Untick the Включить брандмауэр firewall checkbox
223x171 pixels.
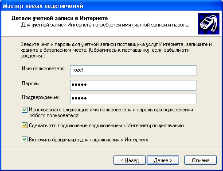pos(24,140)
